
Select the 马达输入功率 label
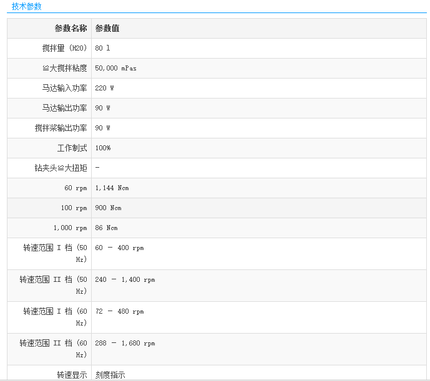click(x=64, y=88)
